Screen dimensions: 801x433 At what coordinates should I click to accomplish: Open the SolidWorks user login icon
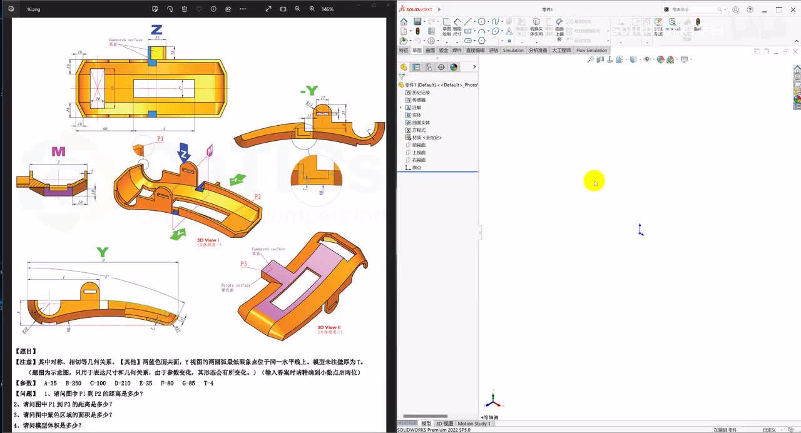735,9
